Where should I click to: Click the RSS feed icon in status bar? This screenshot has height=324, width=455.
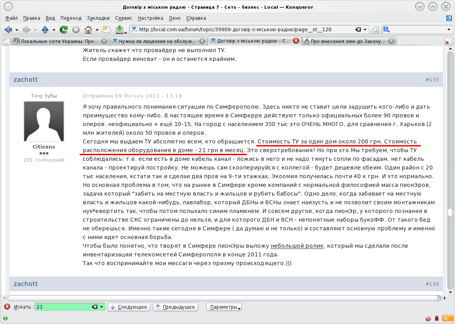(x=447, y=318)
